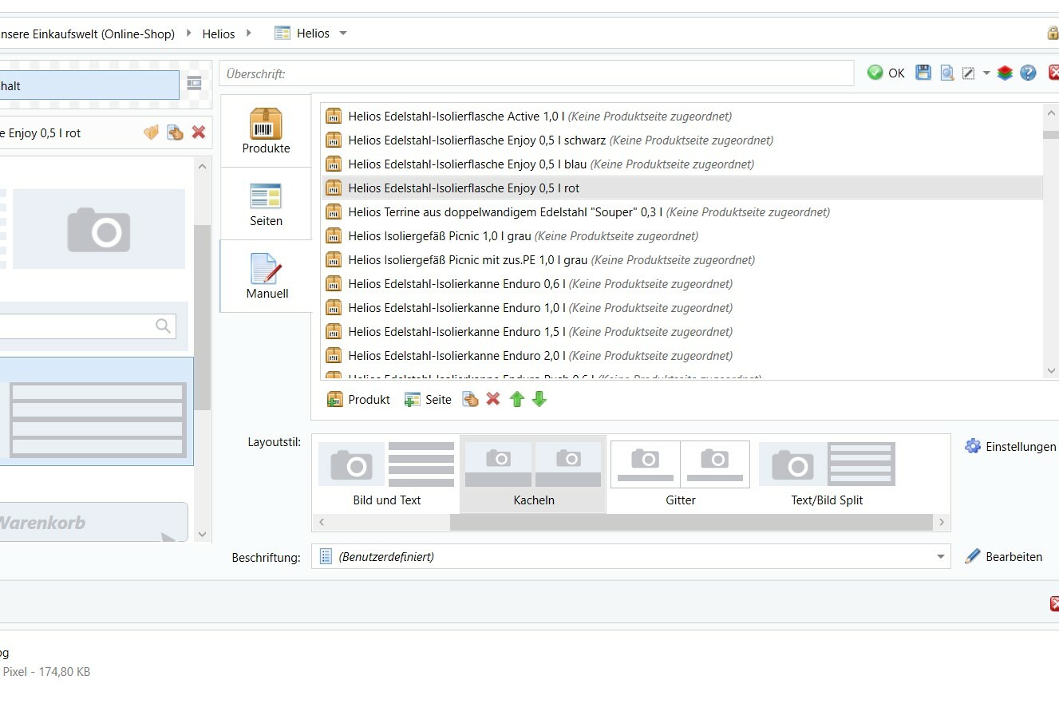Select 'Picnic mit zus.PE 1,0 l grau' row

(x=682, y=259)
